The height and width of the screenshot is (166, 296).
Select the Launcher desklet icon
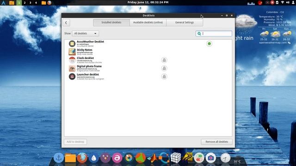click(72, 77)
